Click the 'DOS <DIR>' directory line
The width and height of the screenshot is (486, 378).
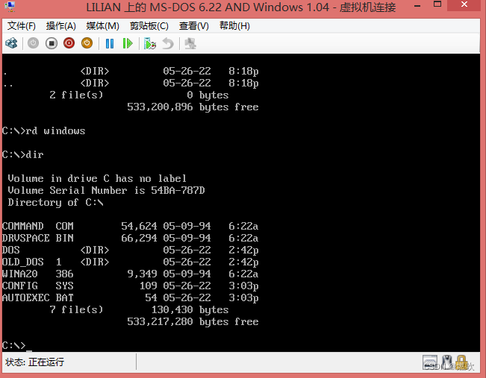[130, 251]
